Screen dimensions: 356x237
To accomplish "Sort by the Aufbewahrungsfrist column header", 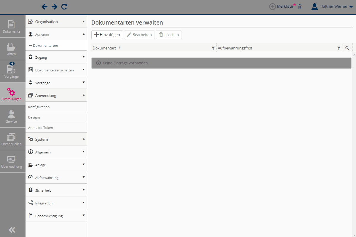I will point(235,48).
